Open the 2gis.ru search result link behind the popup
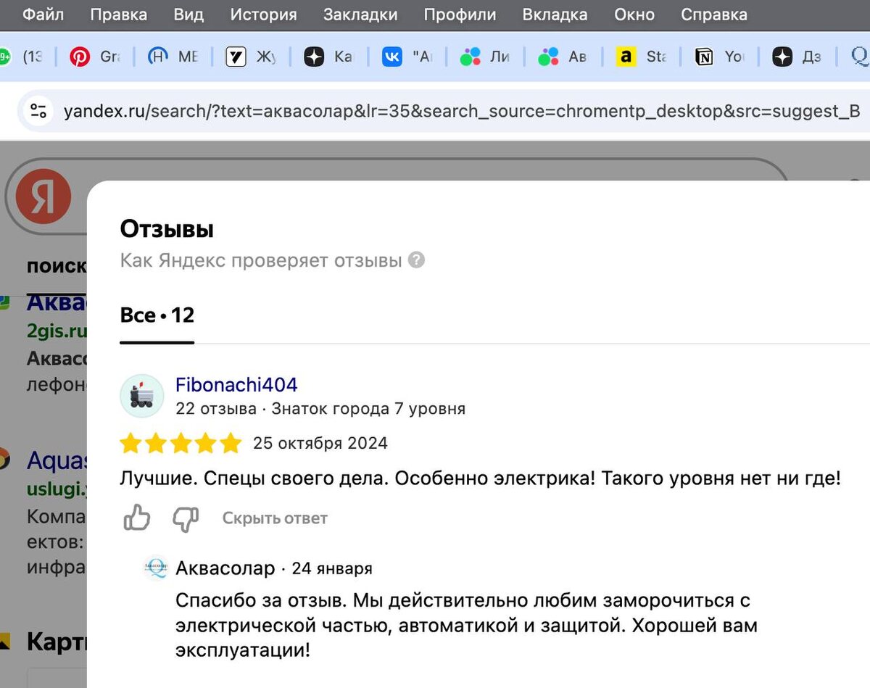This screenshot has width=870, height=688. (57, 331)
